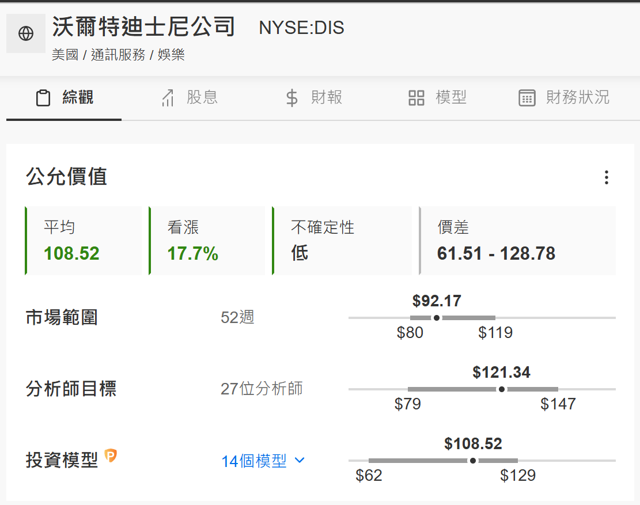Click the 通訊服務 sector link
The height and width of the screenshot is (505, 640).
pyautogui.click(x=118, y=55)
